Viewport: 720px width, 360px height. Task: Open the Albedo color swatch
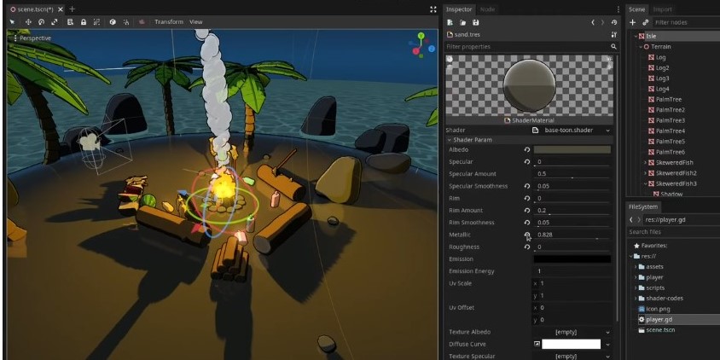tap(572, 149)
